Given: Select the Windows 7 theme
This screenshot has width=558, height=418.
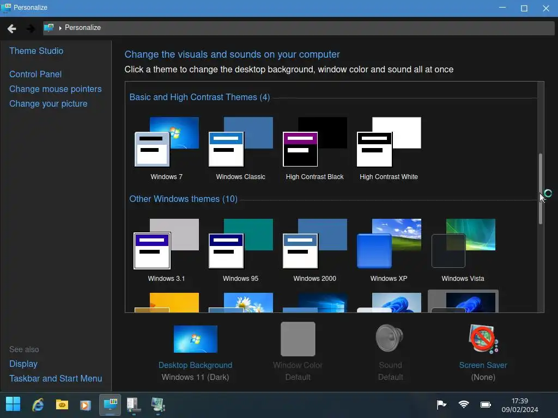Looking at the screenshot, I should (x=167, y=148).
